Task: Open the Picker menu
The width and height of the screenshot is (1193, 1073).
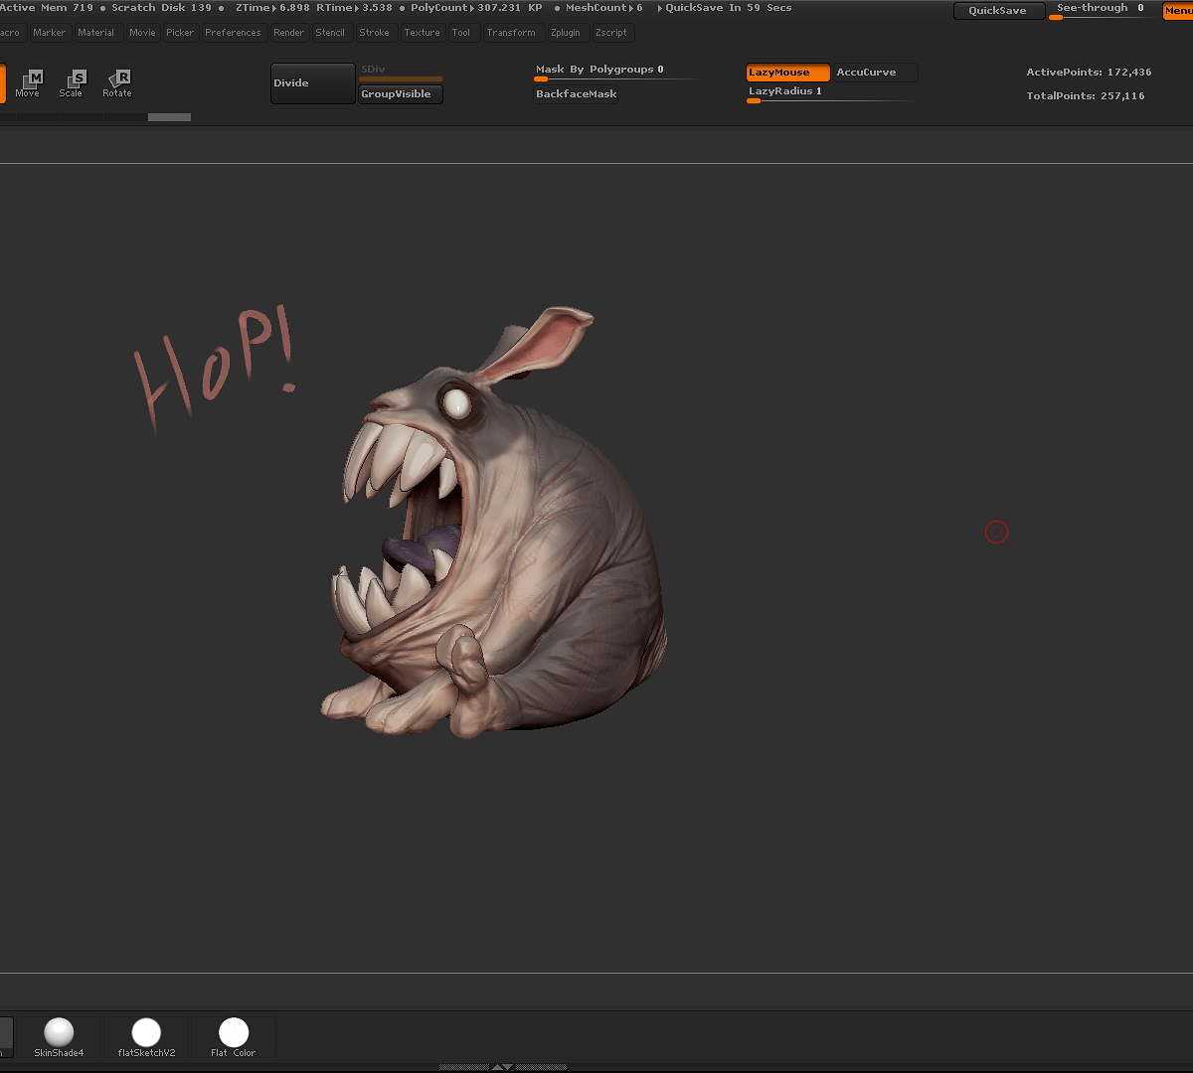Action: [180, 33]
